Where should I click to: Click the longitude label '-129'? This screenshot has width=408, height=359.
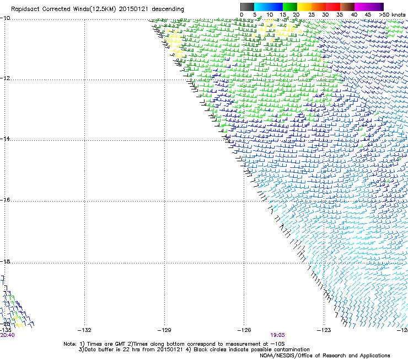(x=164, y=330)
